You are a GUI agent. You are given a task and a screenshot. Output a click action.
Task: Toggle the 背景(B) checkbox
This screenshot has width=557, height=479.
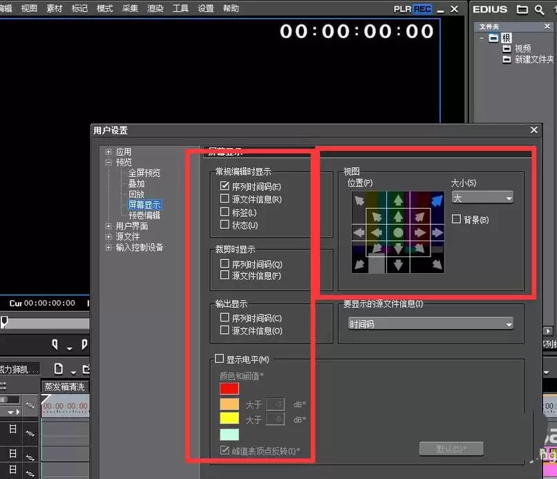[x=456, y=219]
